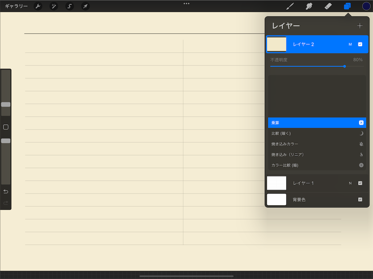Click the レイヤー panel title
373x279 pixels.
click(x=286, y=26)
